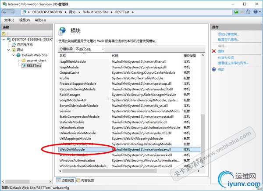Click the application pools icon
This screenshot has width=263, height=191.
click(14, 45)
